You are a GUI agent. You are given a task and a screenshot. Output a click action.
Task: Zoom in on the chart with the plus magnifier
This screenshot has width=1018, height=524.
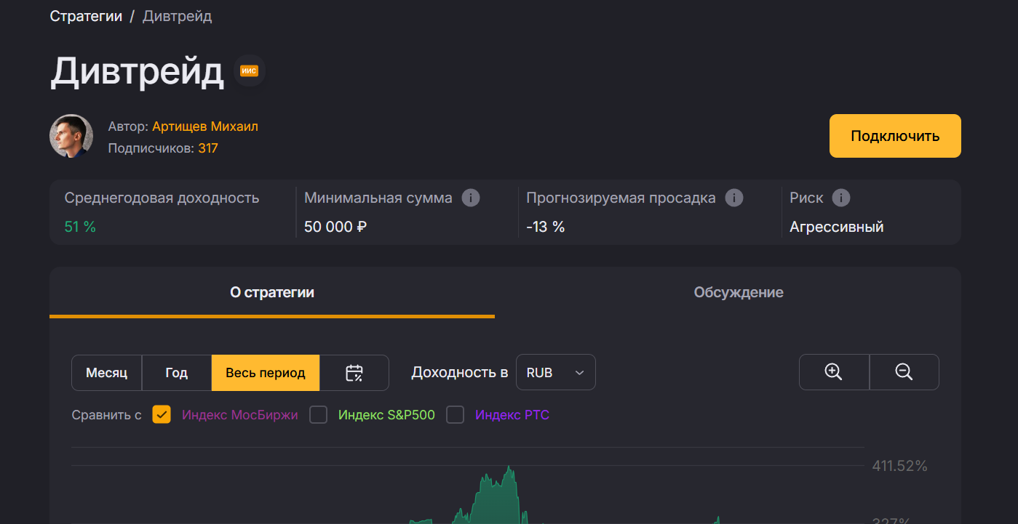point(834,372)
